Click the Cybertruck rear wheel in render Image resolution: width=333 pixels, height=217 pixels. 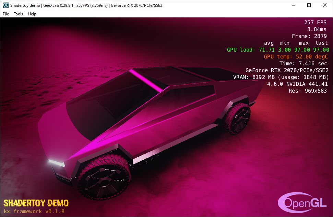tap(237, 119)
